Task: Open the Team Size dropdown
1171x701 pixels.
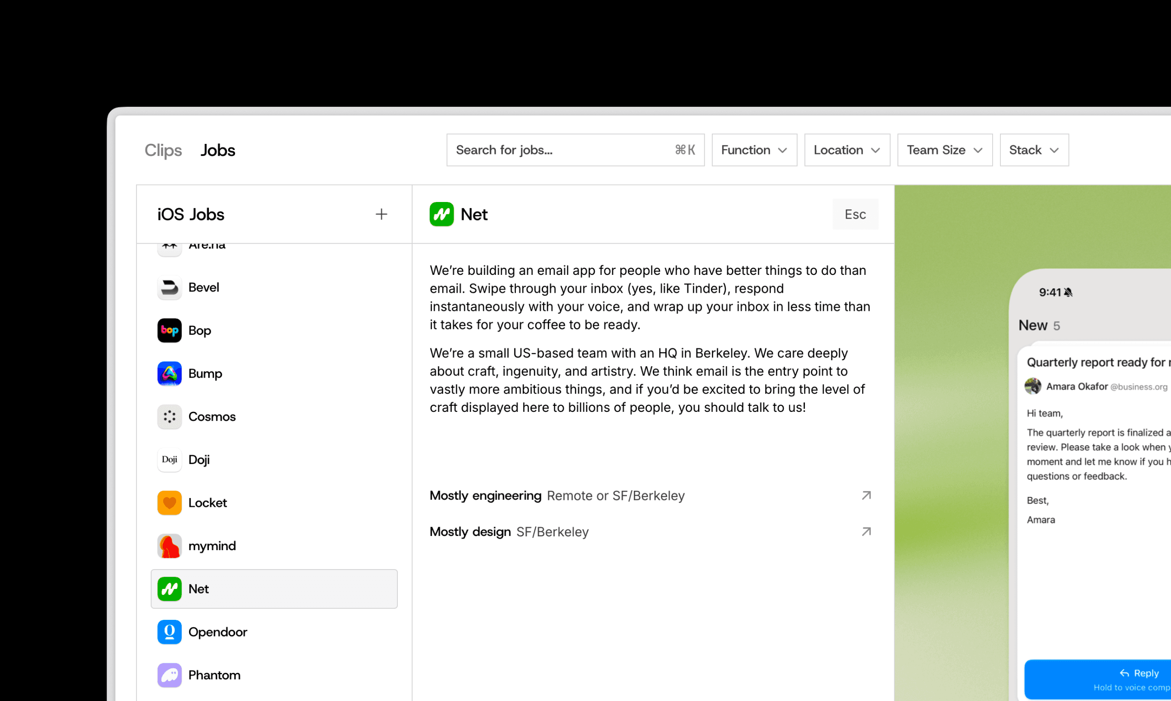Action: [x=944, y=150]
